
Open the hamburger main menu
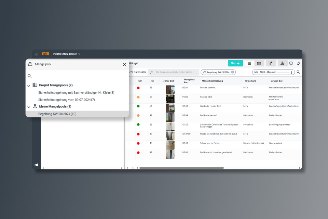(x=36, y=54)
